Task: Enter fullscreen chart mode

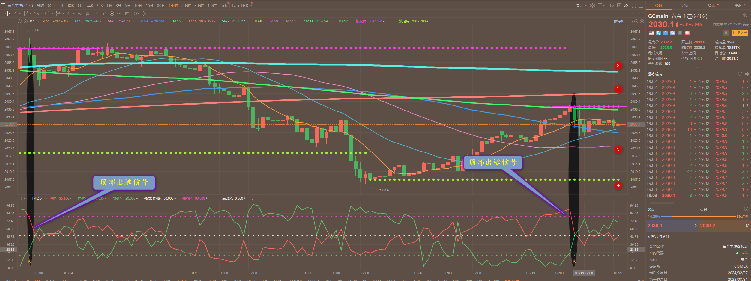Action: click(634, 5)
